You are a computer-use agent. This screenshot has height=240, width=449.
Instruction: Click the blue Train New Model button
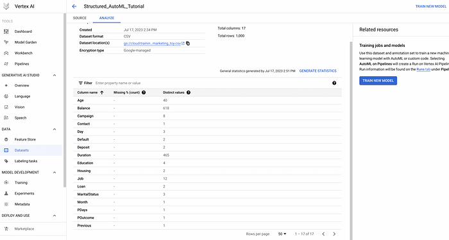point(378,81)
